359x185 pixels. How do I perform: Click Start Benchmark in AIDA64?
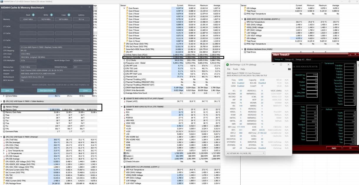click(x=46, y=90)
